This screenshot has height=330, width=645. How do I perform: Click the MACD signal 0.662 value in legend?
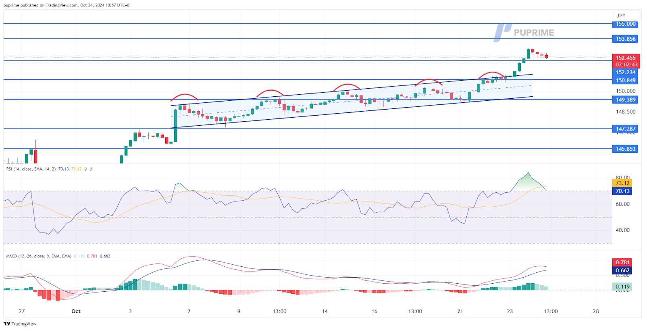coord(105,256)
